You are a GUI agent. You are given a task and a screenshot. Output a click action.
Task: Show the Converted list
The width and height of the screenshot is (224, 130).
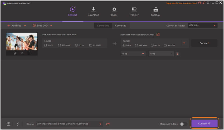coord(121,26)
